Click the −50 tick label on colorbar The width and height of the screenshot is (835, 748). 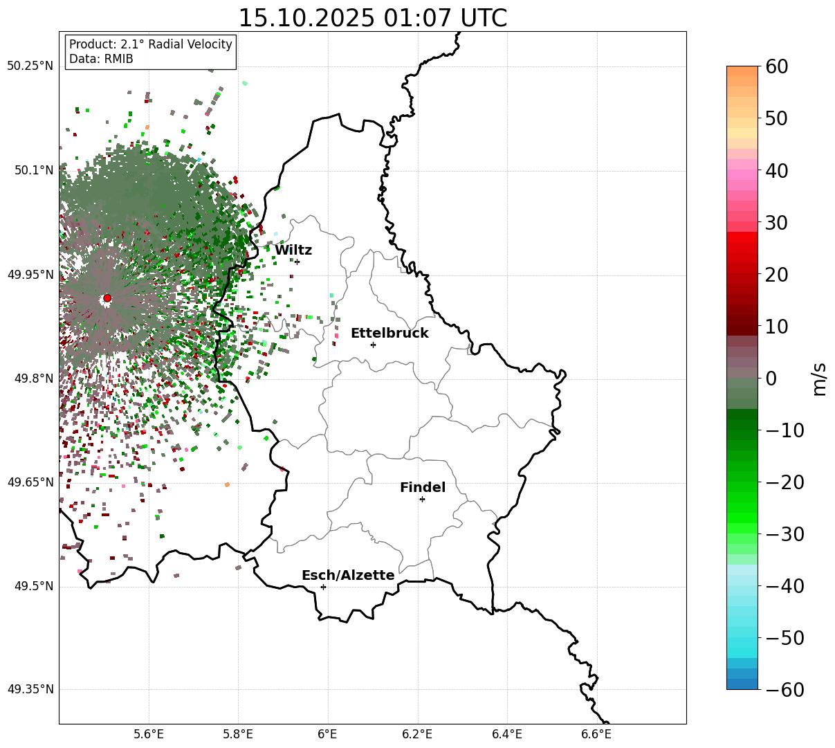pyautogui.click(x=784, y=638)
